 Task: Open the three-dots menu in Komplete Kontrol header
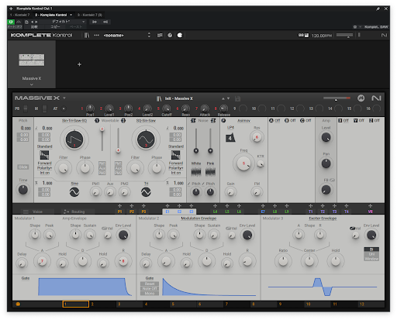[x=96, y=35]
